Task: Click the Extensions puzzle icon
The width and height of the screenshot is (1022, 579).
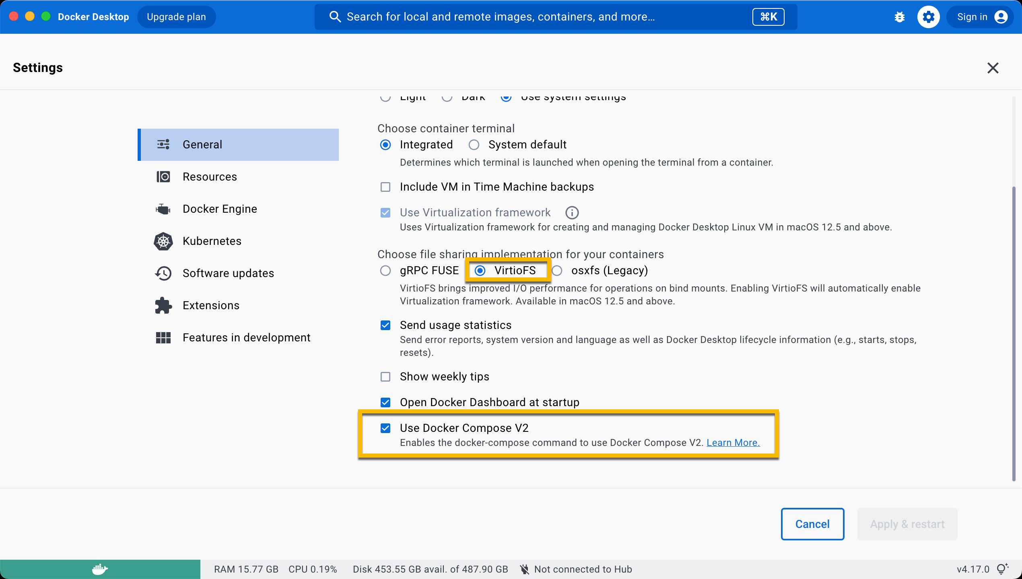Action: (163, 305)
